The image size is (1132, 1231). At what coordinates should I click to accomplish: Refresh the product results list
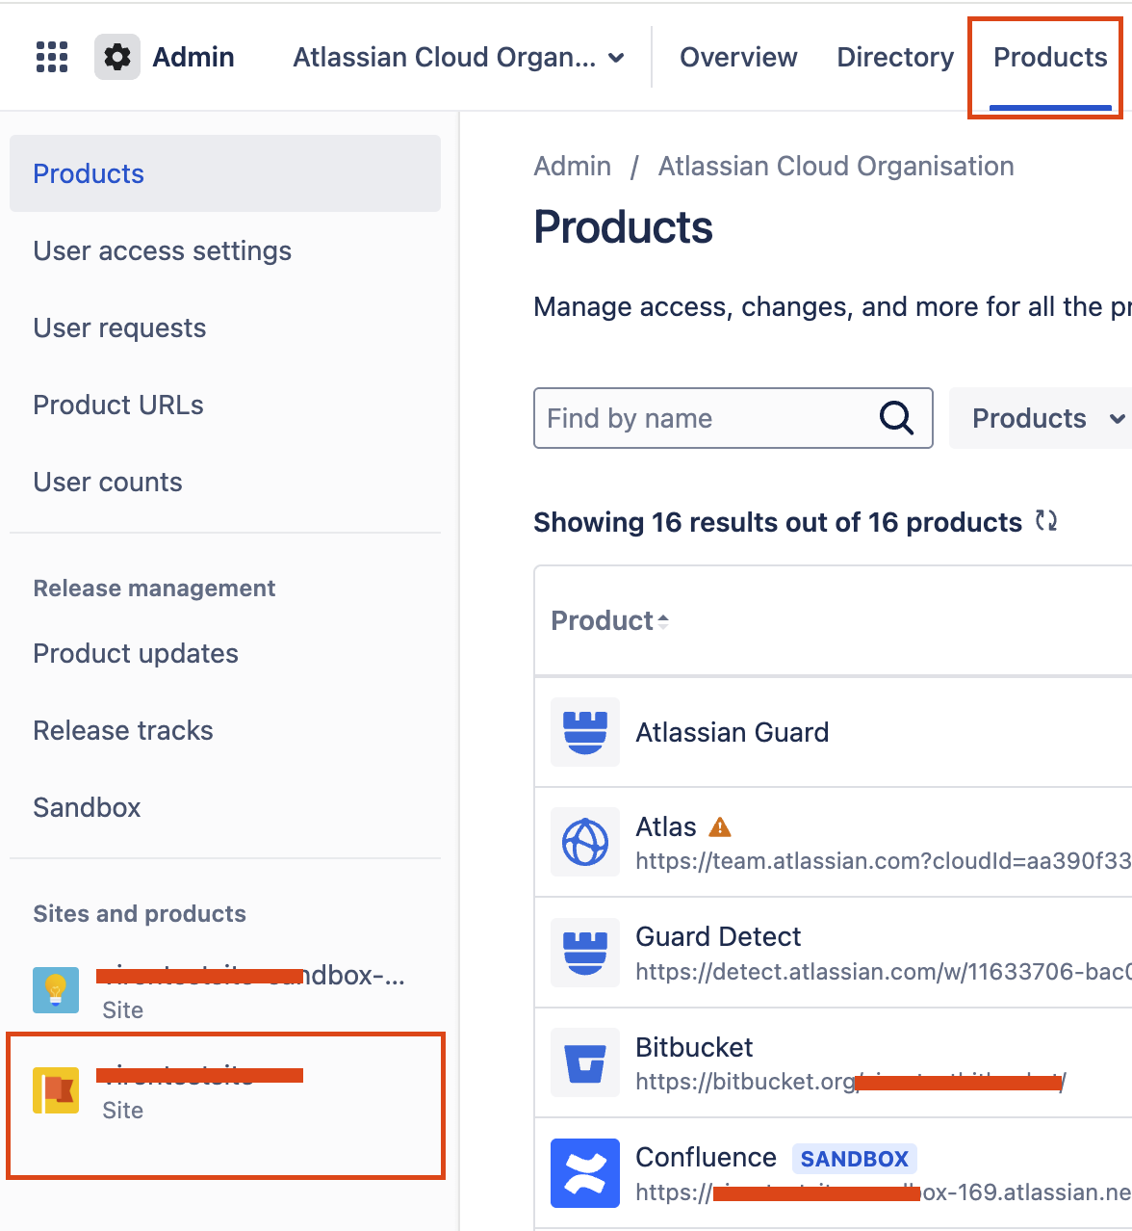[x=1046, y=521]
